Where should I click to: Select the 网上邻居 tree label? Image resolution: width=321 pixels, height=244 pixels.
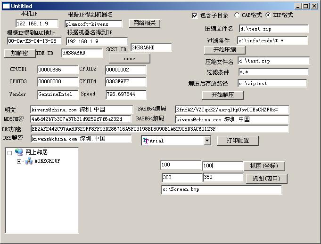point(36,152)
